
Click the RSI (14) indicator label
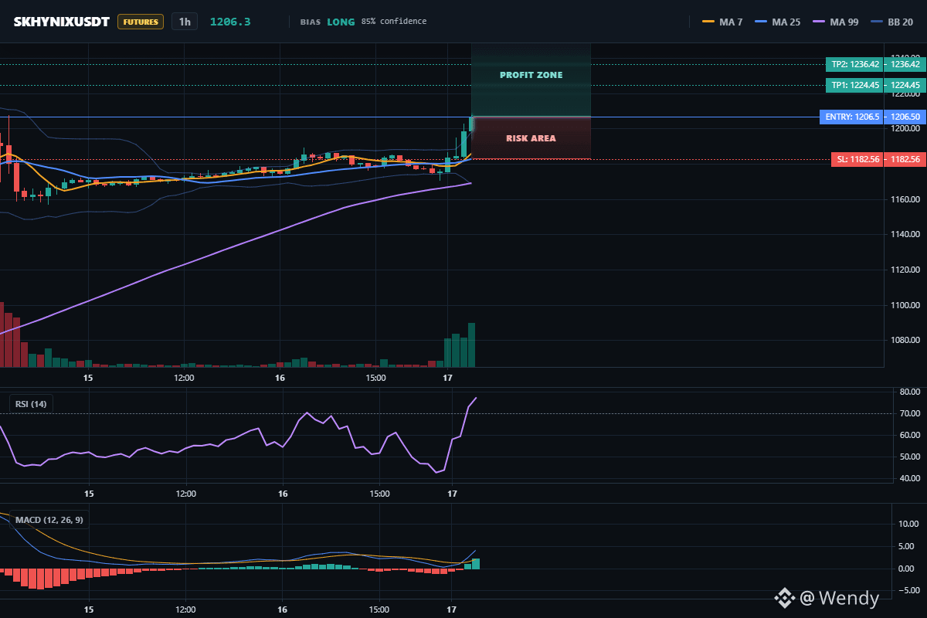click(x=32, y=403)
